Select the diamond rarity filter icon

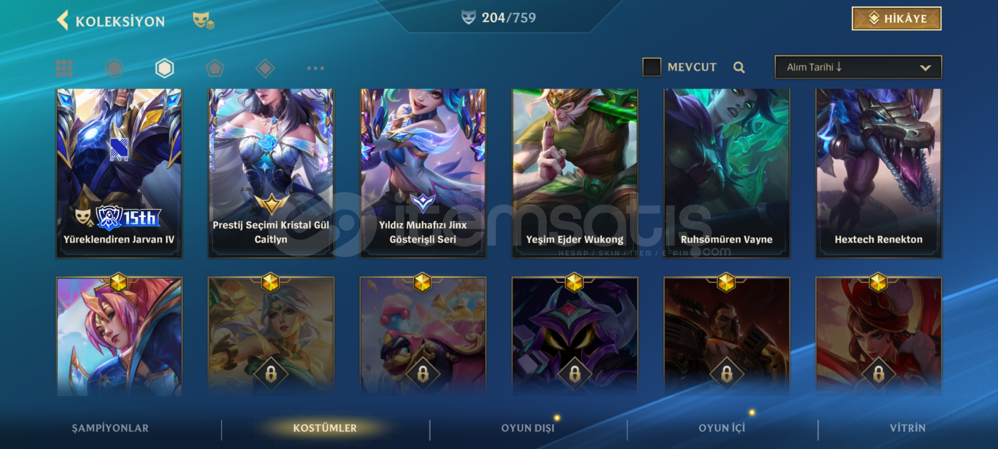265,68
